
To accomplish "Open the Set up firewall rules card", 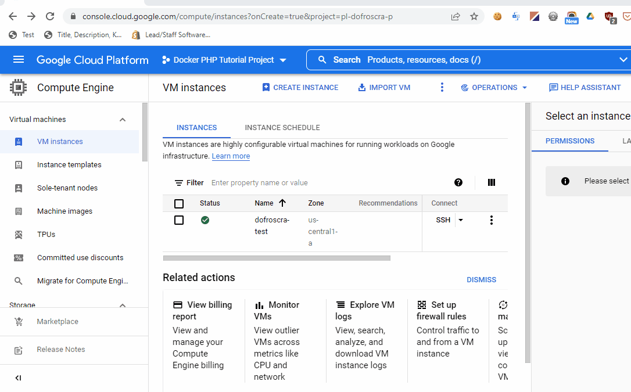I will (448, 329).
